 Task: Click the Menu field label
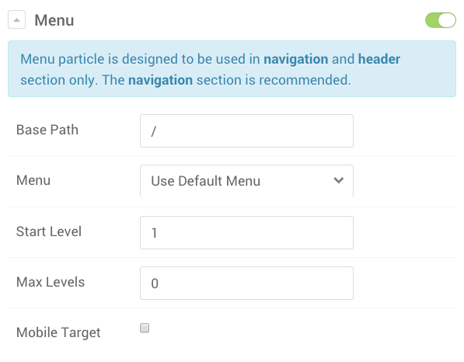(x=33, y=180)
